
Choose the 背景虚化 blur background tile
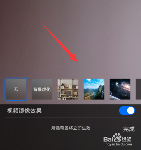pyautogui.click(x=42, y=89)
